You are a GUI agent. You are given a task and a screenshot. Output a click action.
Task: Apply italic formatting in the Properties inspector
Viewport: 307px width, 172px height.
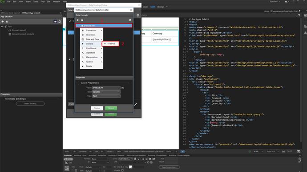click(x=139, y=159)
